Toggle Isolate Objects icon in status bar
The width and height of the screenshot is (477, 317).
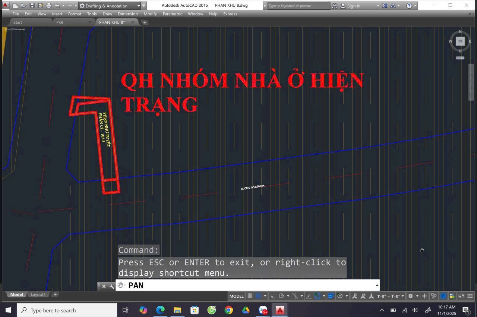click(x=433, y=296)
